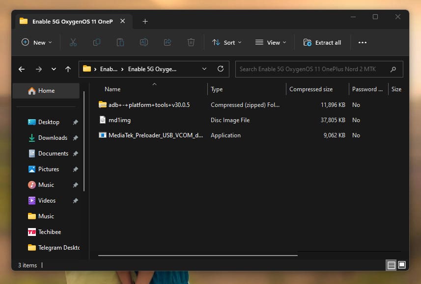Viewport: 421px width, 284px height.
Task: Sort by the Size column header
Action: pos(396,89)
